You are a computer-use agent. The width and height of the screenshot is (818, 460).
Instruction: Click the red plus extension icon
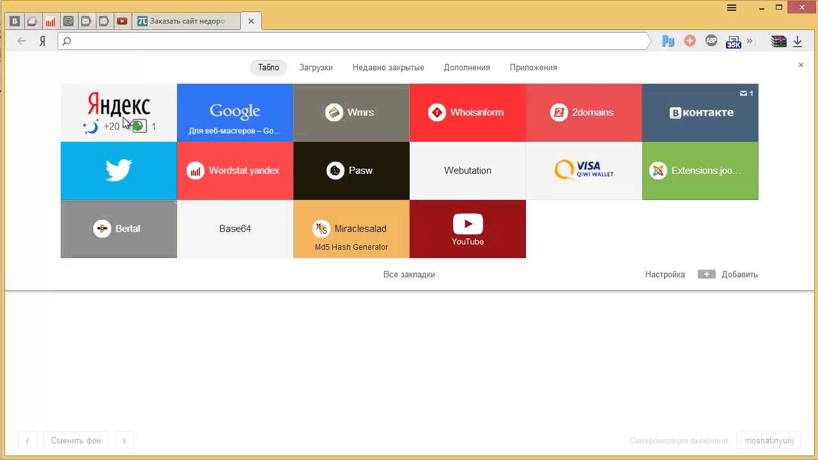(690, 41)
